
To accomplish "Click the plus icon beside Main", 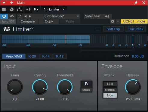I will [12, 3].
